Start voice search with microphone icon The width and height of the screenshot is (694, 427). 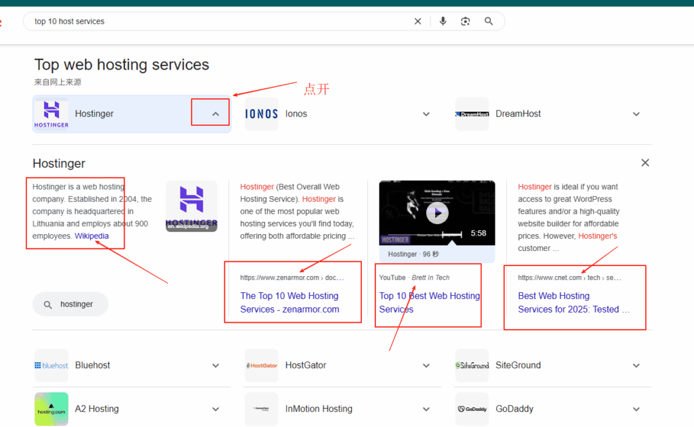tap(443, 22)
